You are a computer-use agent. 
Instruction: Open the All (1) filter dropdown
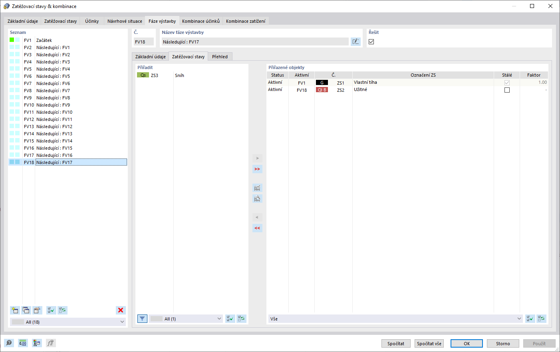pyautogui.click(x=186, y=318)
